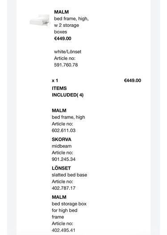Select article number 602.611.03

coord(64,130)
